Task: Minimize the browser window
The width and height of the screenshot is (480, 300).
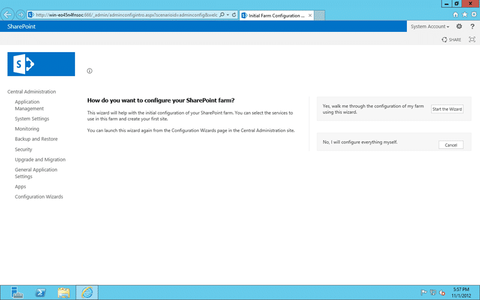Action: (446, 4)
